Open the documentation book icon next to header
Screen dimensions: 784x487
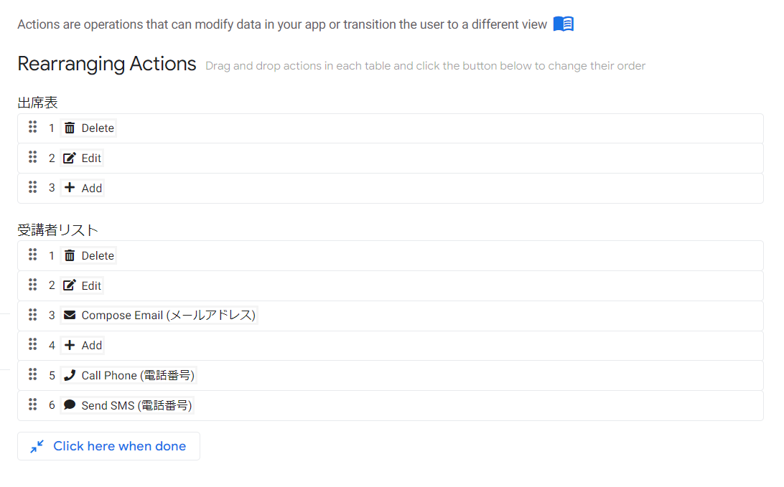(x=563, y=24)
